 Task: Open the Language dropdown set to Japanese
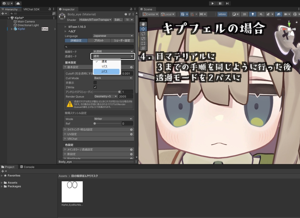[x=113, y=36]
